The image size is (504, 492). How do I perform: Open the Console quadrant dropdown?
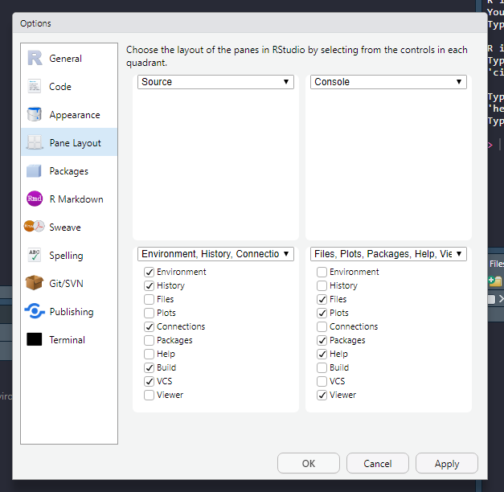(x=388, y=82)
